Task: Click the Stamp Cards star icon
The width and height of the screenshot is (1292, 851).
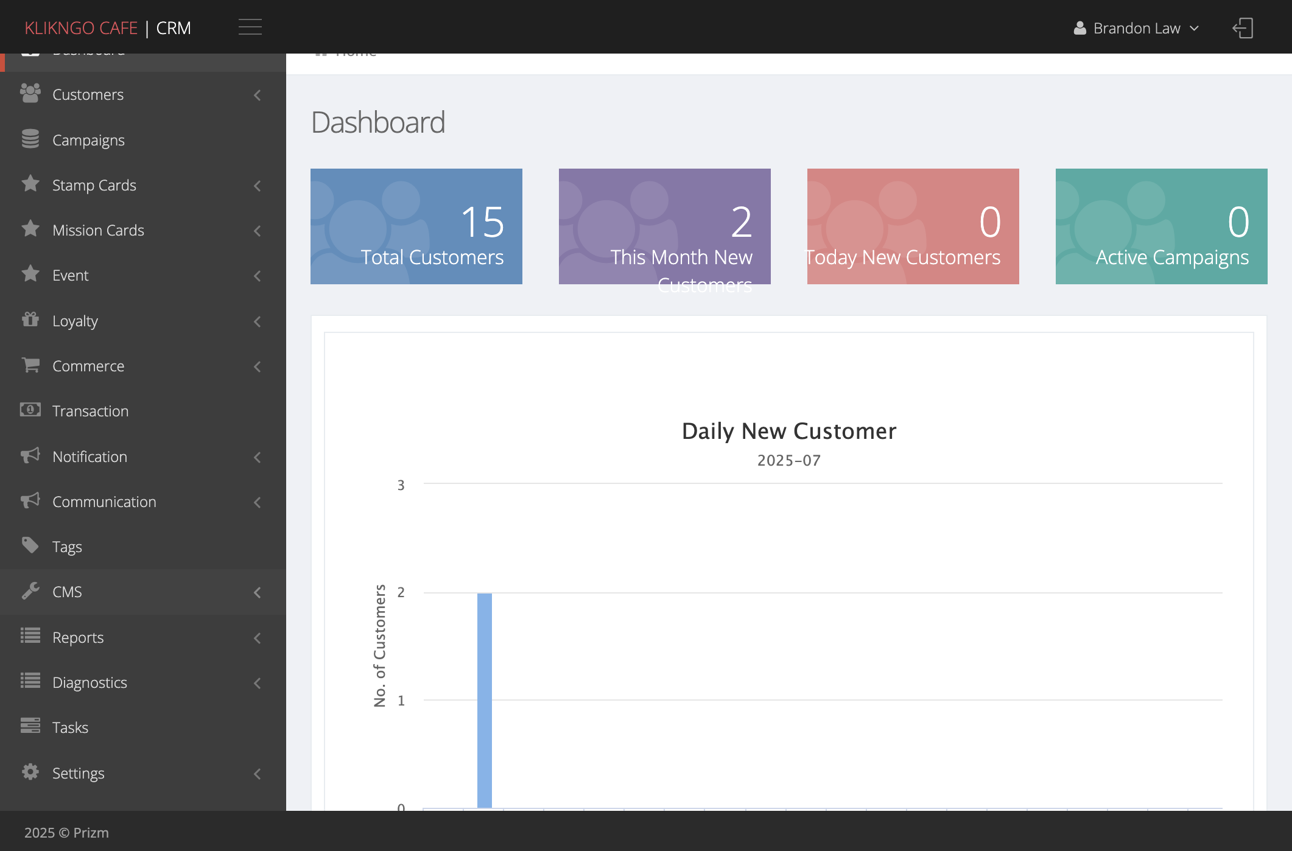Action: 30,184
